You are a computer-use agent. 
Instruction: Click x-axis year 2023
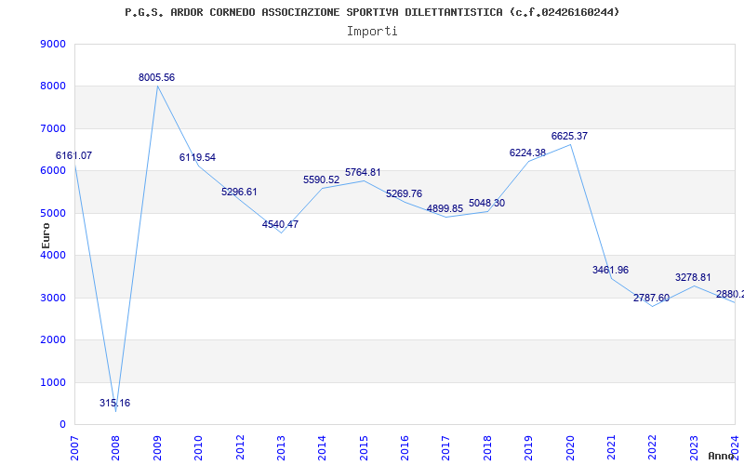[x=694, y=447]
